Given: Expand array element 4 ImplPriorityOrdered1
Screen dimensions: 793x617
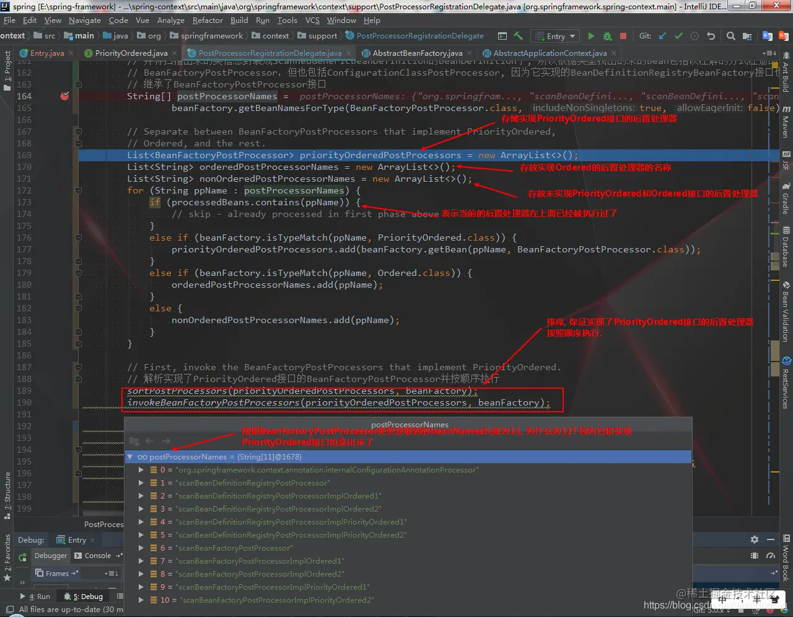Looking at the screenshot, I should [x=141, y=522].
